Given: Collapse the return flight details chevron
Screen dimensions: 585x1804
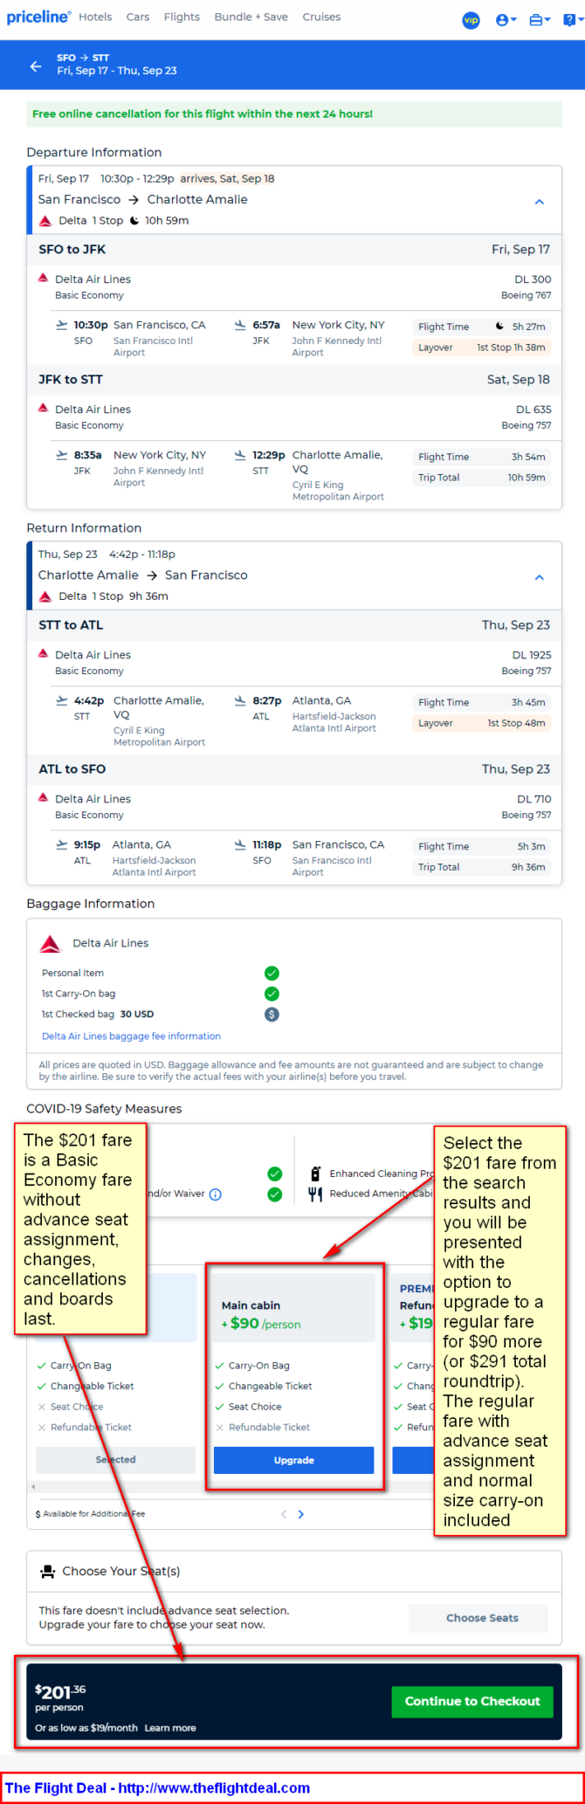Looking at the screenshot, I should pyautogui.click(x=540, y=577).
